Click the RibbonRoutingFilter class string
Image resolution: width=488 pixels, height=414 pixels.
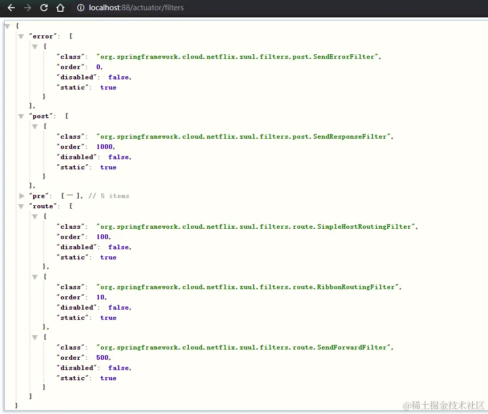click(248, 287)
